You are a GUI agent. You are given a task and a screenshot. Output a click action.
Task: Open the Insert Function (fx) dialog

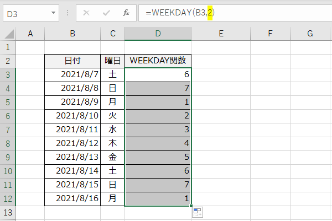coord(126,12)
